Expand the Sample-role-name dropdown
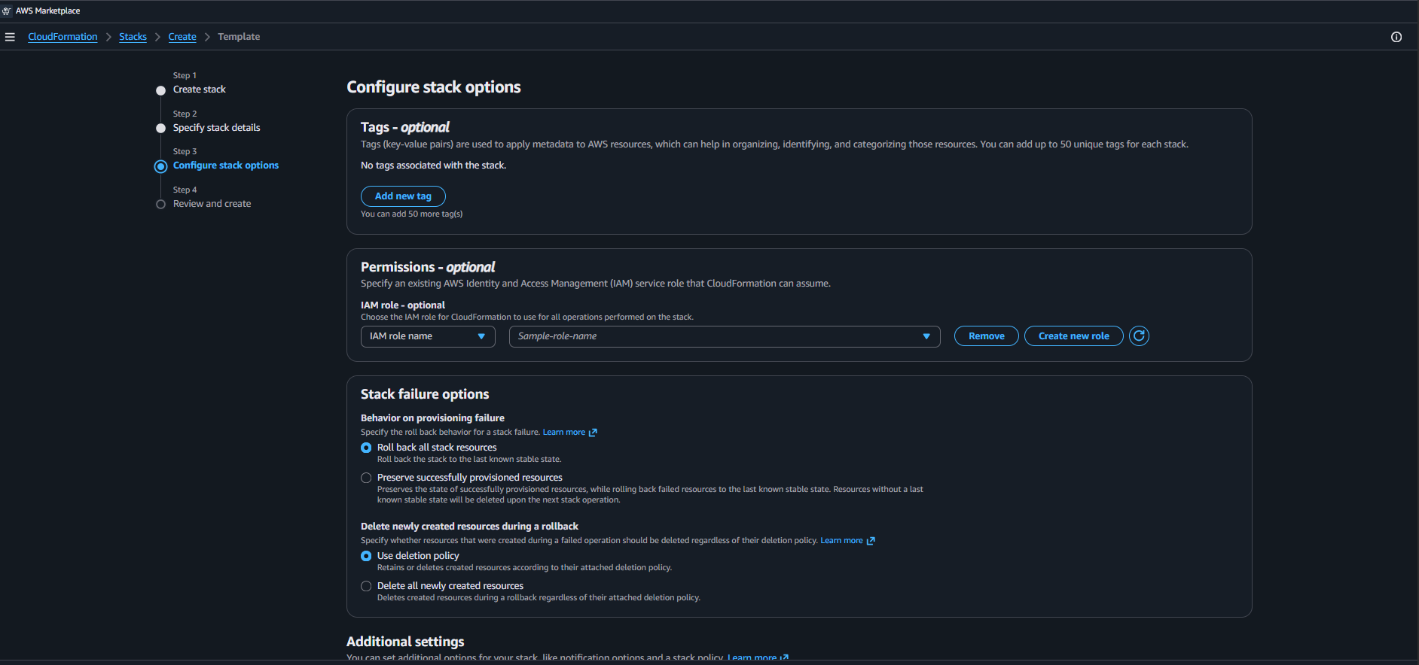This screenshot has height=665, width=1419. [725, 336]
